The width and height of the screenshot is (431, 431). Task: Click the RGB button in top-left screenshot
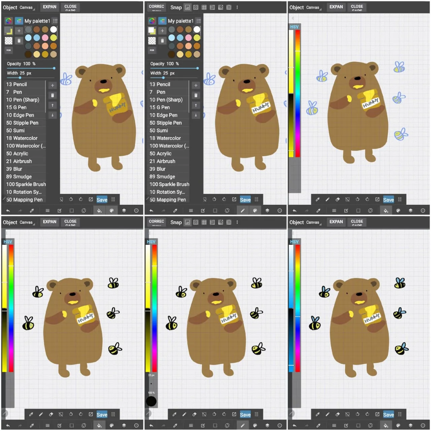coord(8,50)
